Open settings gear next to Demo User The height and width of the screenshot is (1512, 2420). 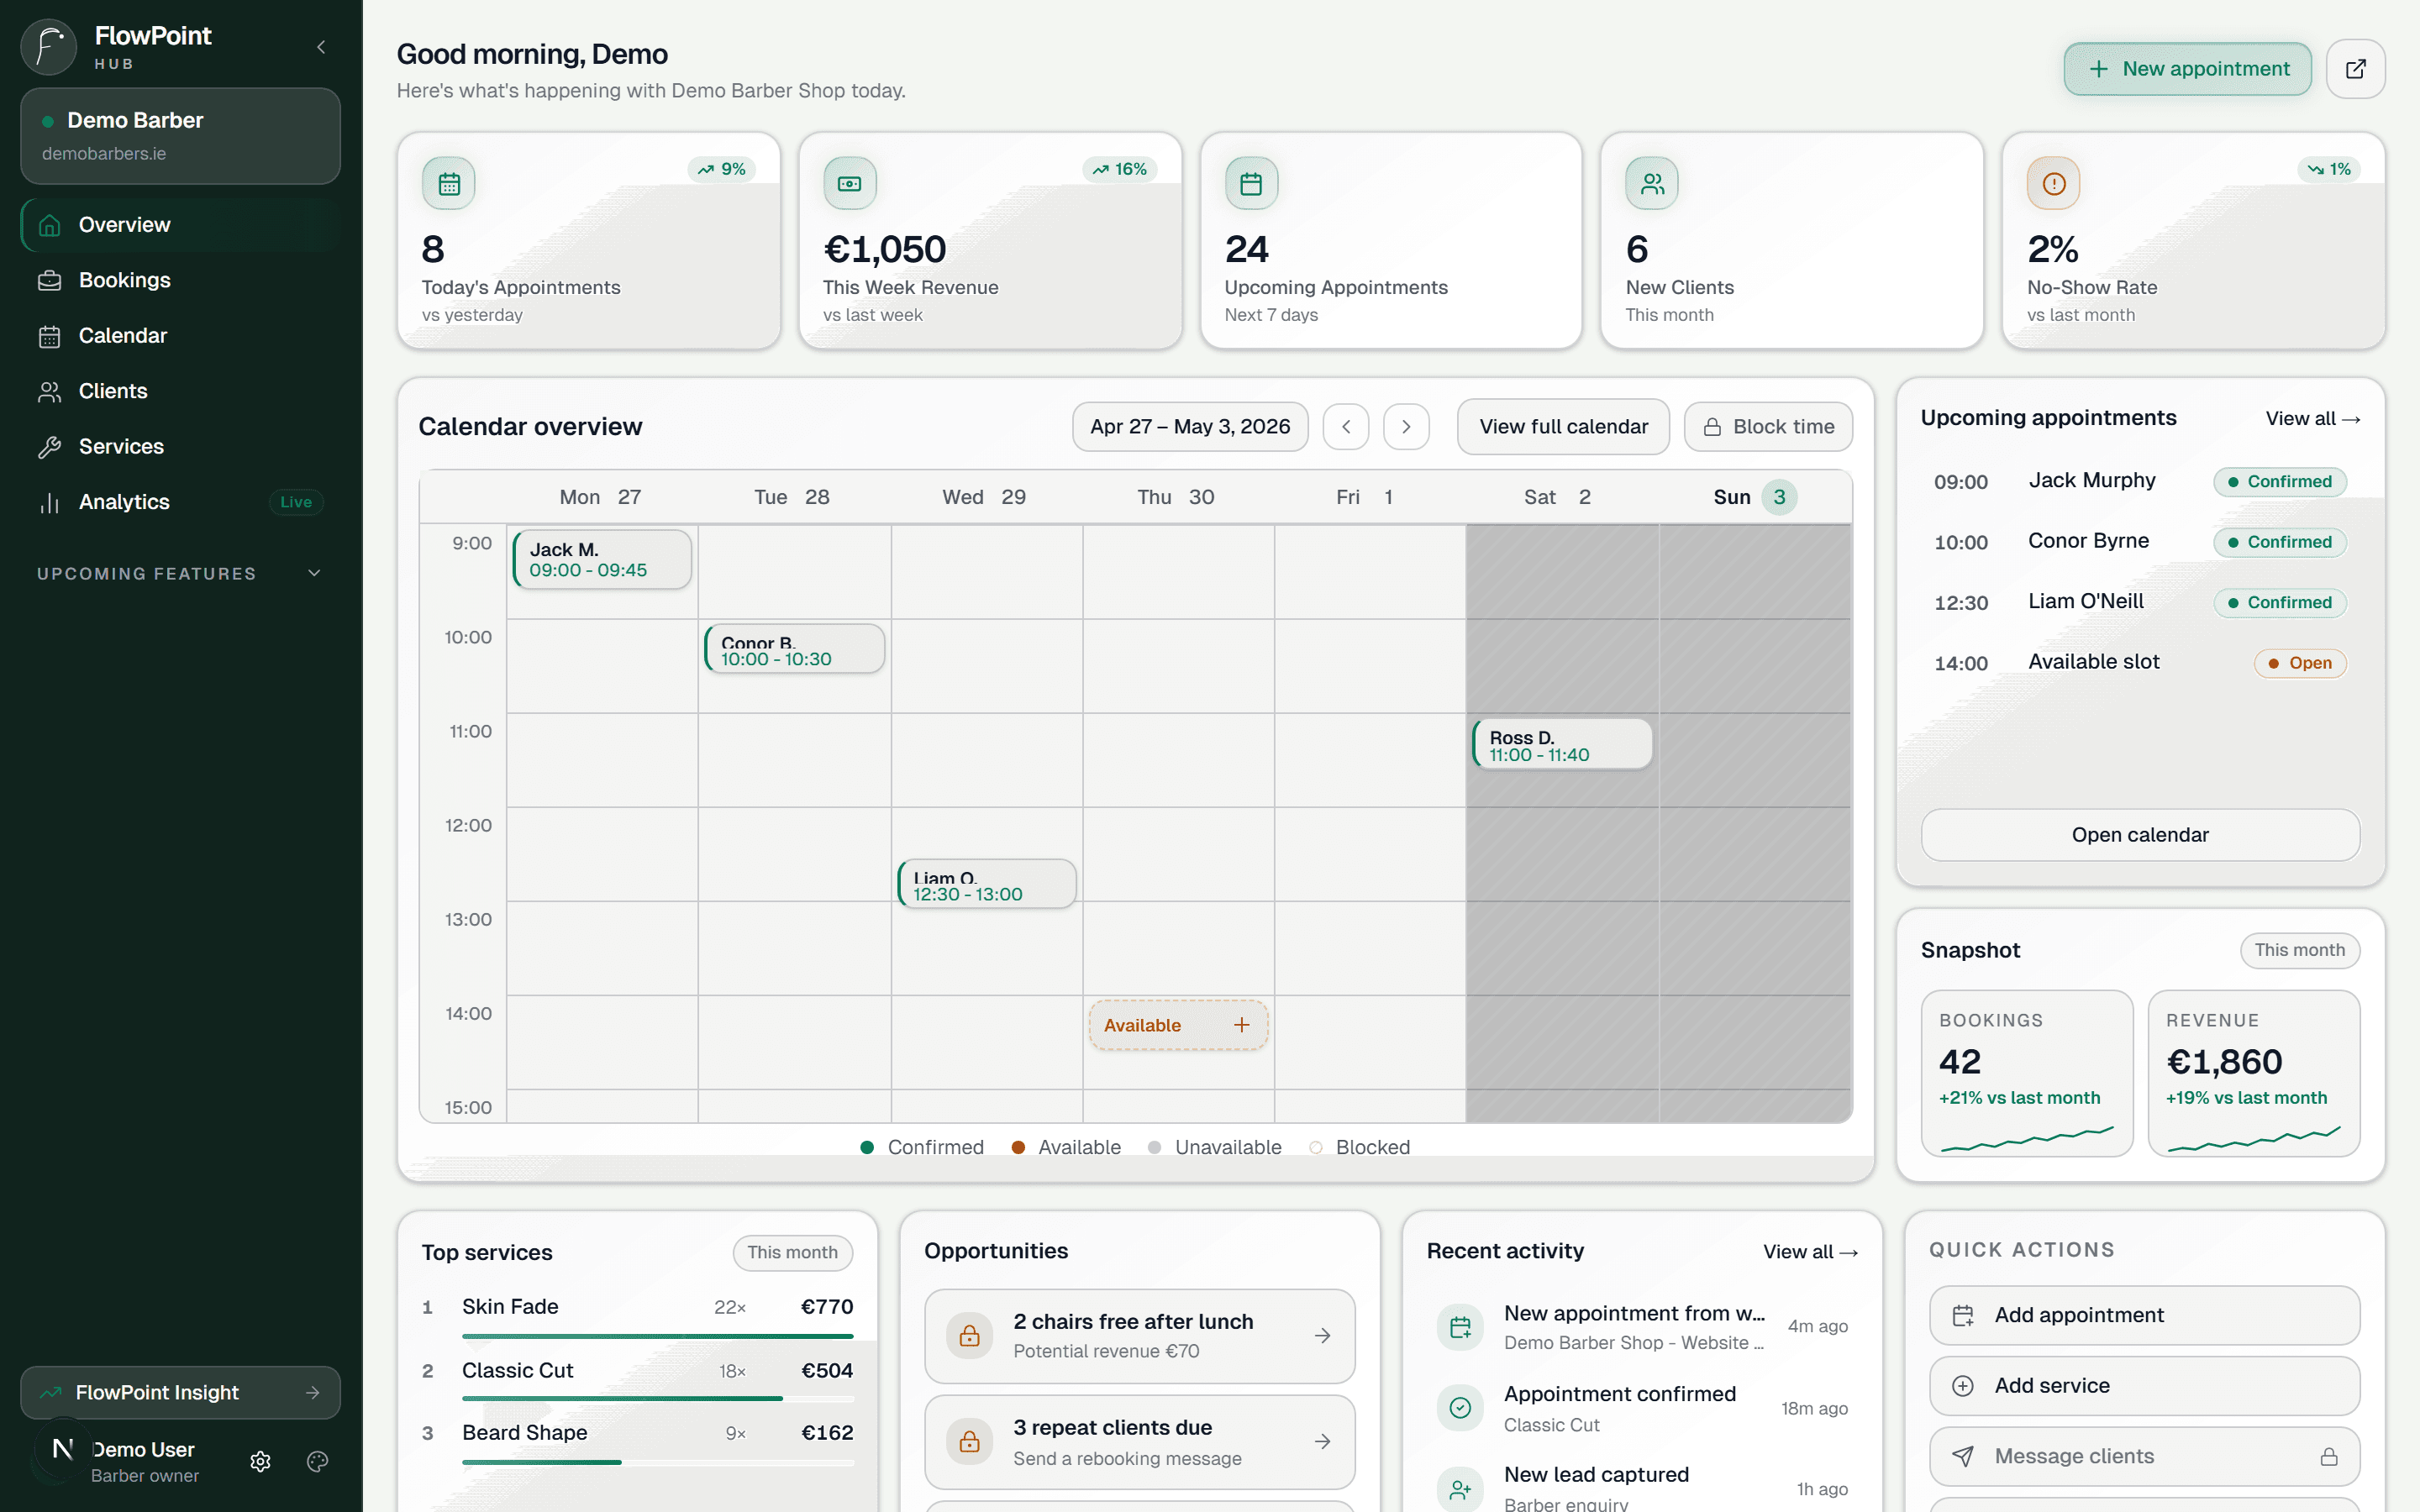click(x=260, y=1461)
